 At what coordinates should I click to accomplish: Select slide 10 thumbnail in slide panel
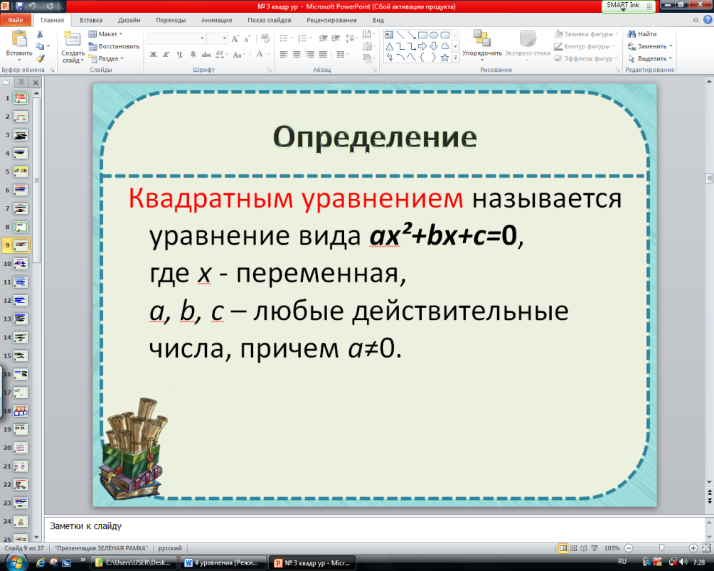tap(21, 264)
